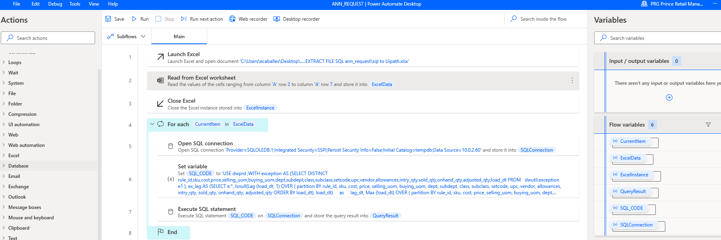This screenshot has height=240, width=721.
Task: Open the Debug menu
Action: (x=55, y=4)
